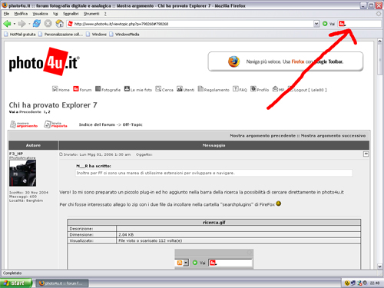Click the Indice del forum breadcrumb link
This screenshot has height=288, width=384.
tap(97, 124)
